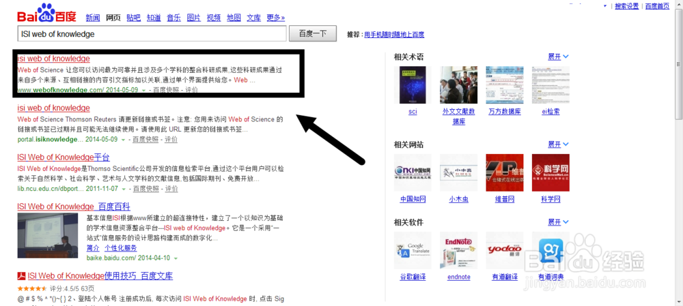The width and height of the screenshot is (683, 306).
Task: Click 评价 for the portal.isiknowledge result
Action: pos(171,140)
